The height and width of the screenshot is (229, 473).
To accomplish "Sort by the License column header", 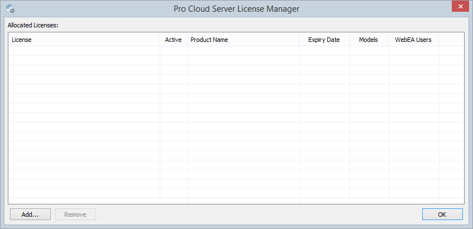I will 84,40.
